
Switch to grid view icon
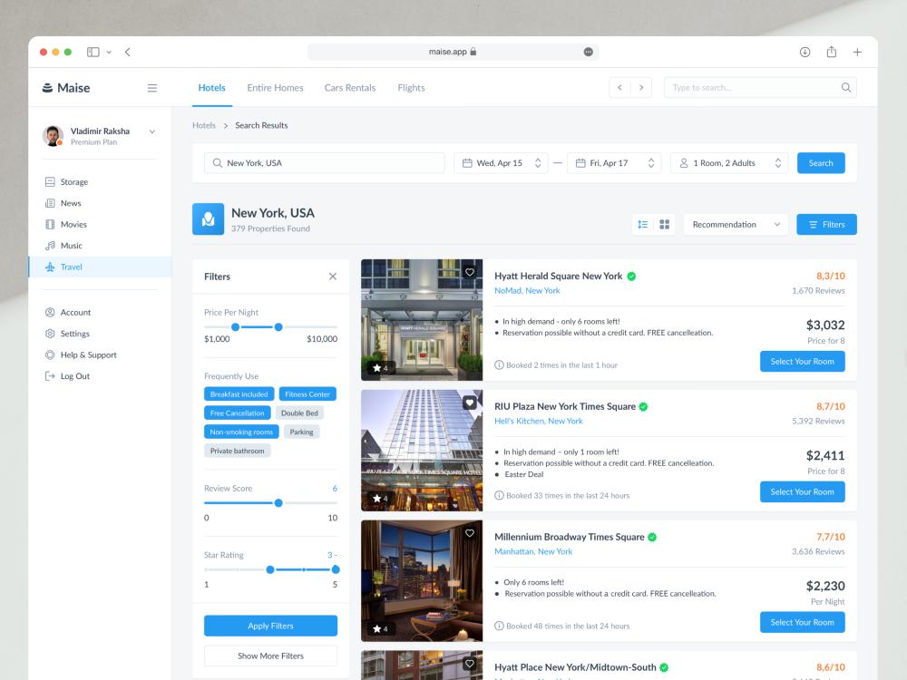(665, 224)
